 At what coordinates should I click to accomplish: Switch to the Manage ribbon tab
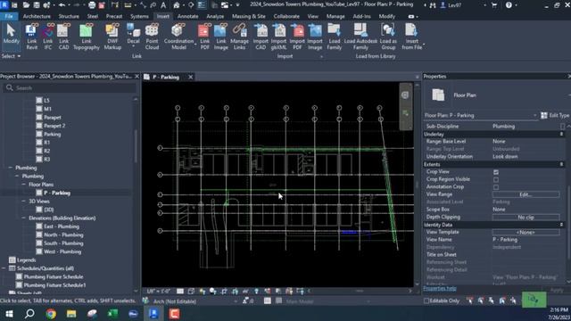[335, 16]
